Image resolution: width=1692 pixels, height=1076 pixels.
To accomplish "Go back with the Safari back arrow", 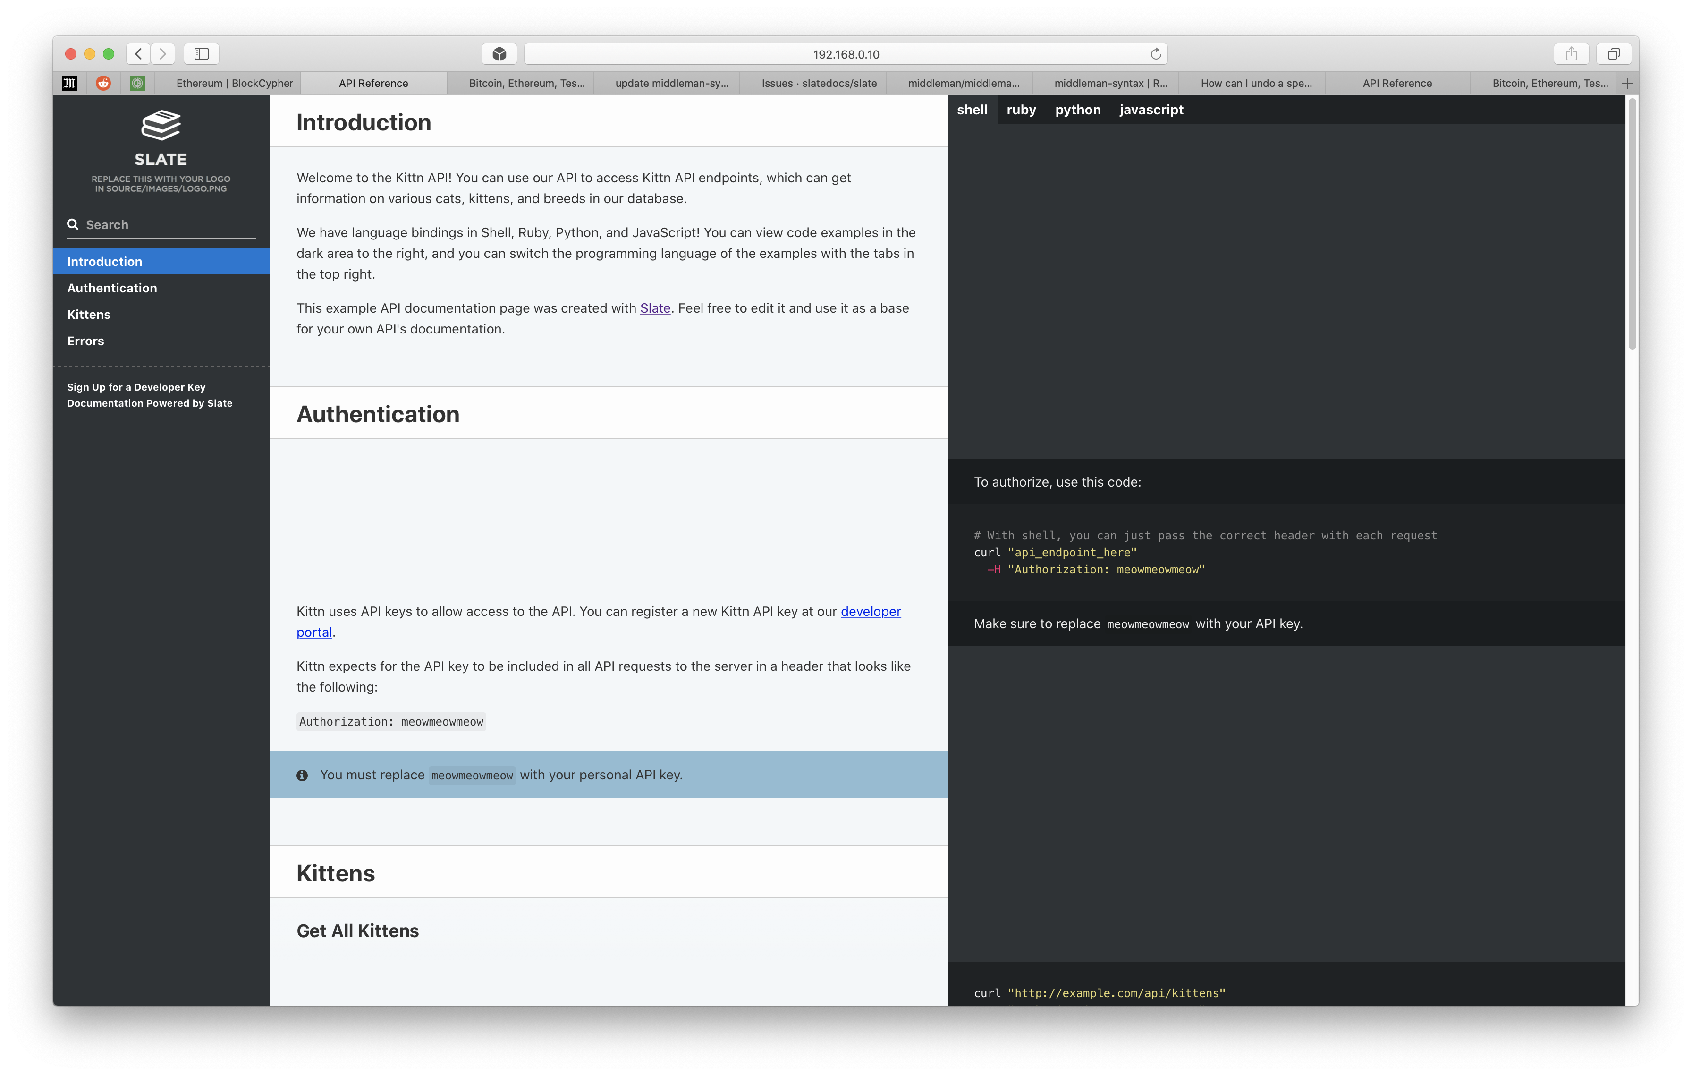I will pyautogui.click(x=138, y=53).
